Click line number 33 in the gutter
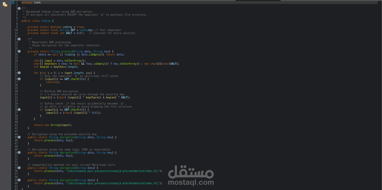Screen dimensions: 382x190 [x=16, y=101]
